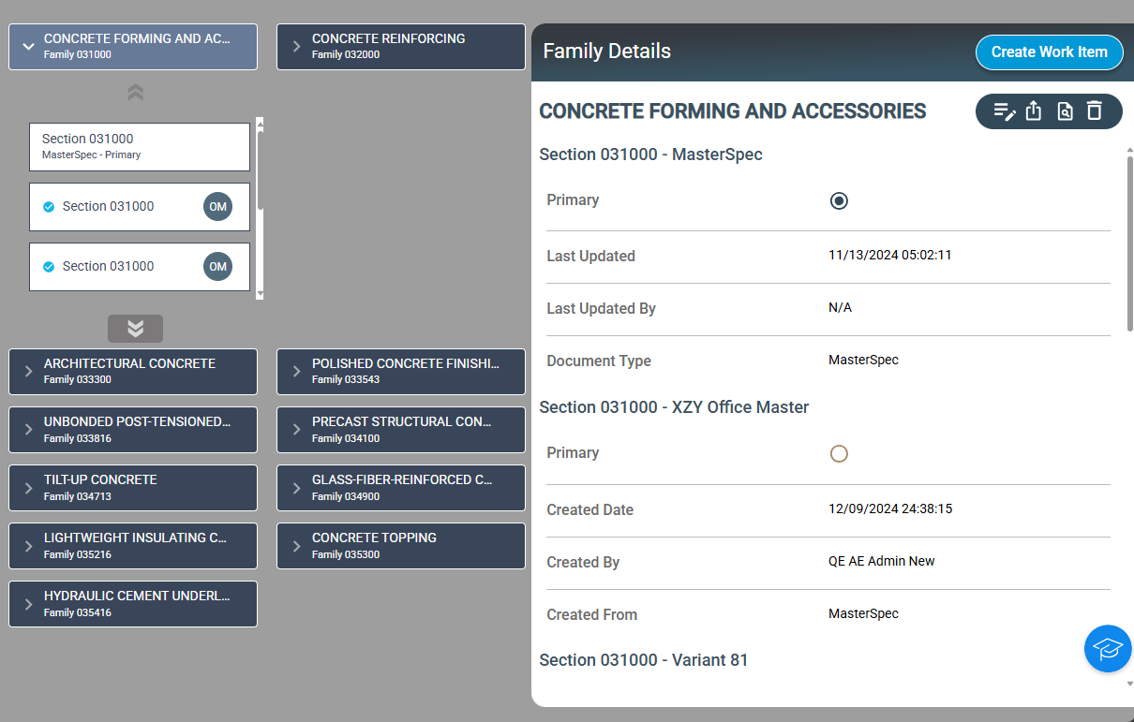Viewport: 1134px width, 722px height.
Task: Delete the family using the trash icon
Action: [x=1094, y=111]
